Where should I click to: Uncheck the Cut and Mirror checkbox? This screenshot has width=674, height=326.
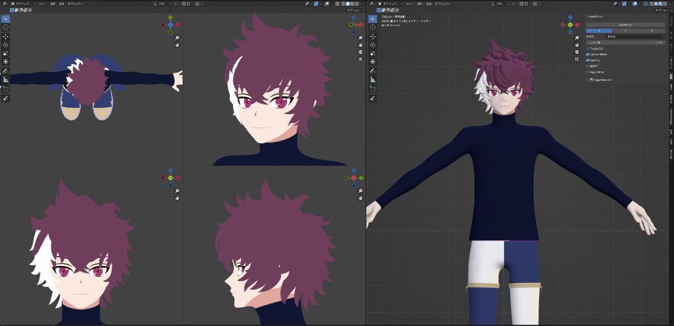click(x=588, y=55)
